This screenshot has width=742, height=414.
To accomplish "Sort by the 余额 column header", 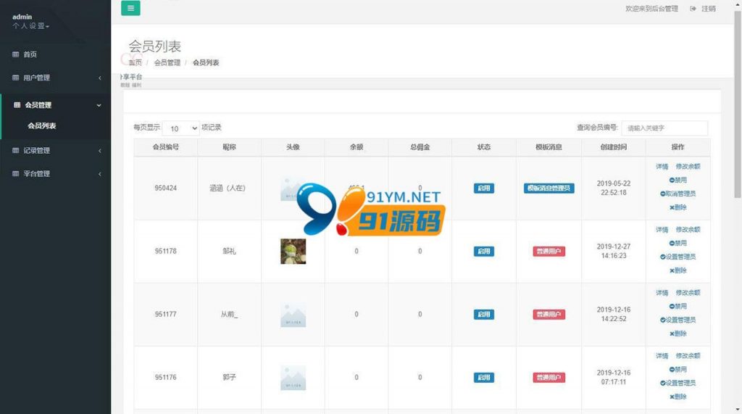I will (357, 147).
